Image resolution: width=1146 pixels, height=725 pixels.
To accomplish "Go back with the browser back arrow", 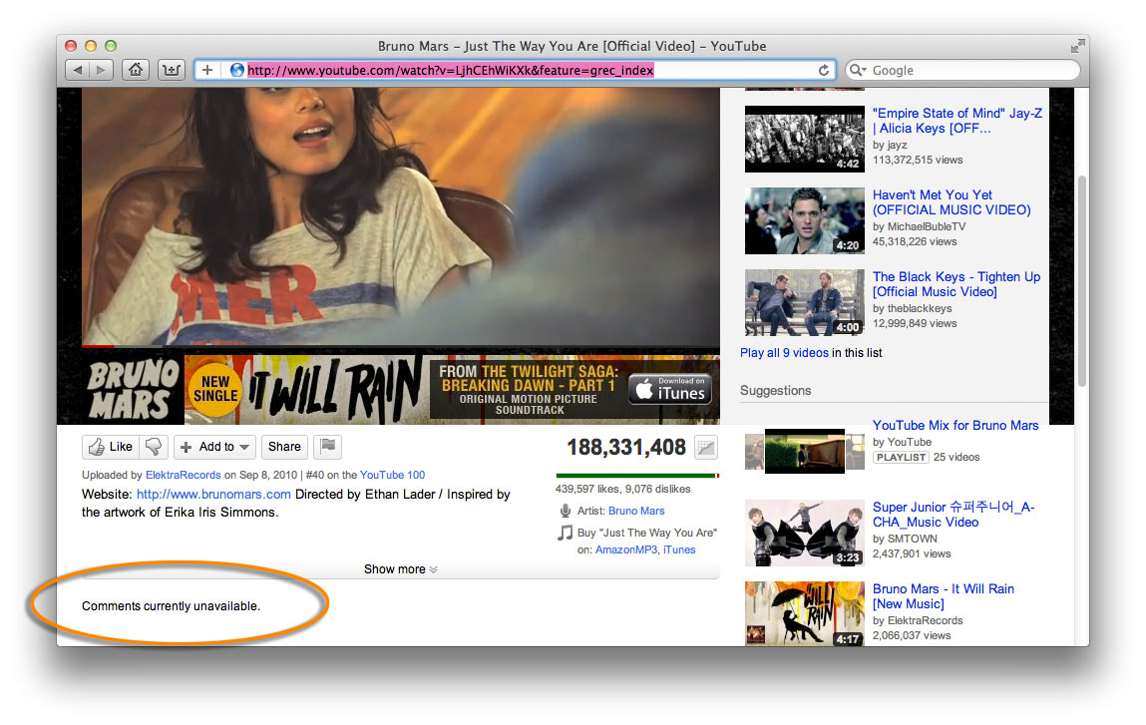I will 78,70.
